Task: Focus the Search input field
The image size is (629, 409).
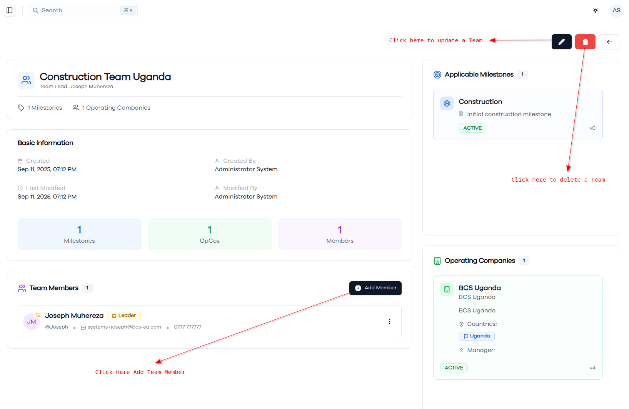Action: [x=83, y=10]
